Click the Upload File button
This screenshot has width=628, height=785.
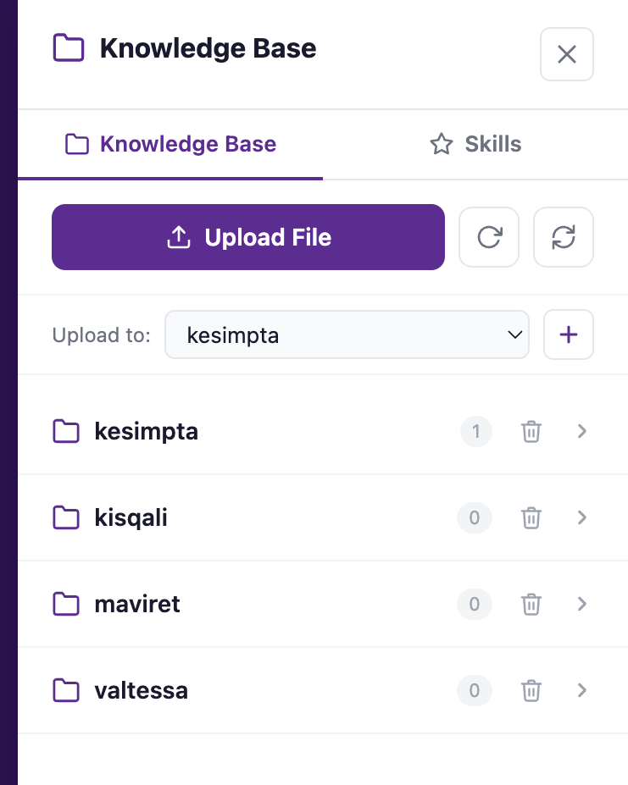tap(248, 237)
